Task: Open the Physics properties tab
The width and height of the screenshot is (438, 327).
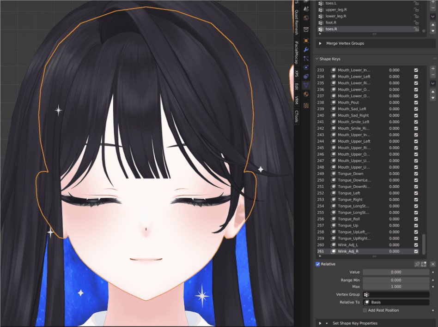Action: 306,67
